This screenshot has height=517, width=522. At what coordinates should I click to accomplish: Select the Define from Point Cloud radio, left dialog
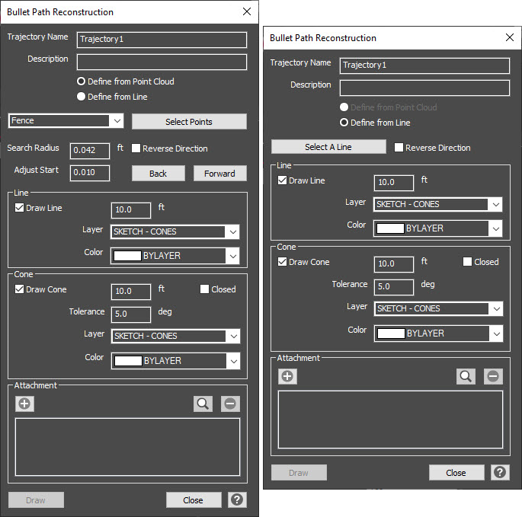(82, 81)
